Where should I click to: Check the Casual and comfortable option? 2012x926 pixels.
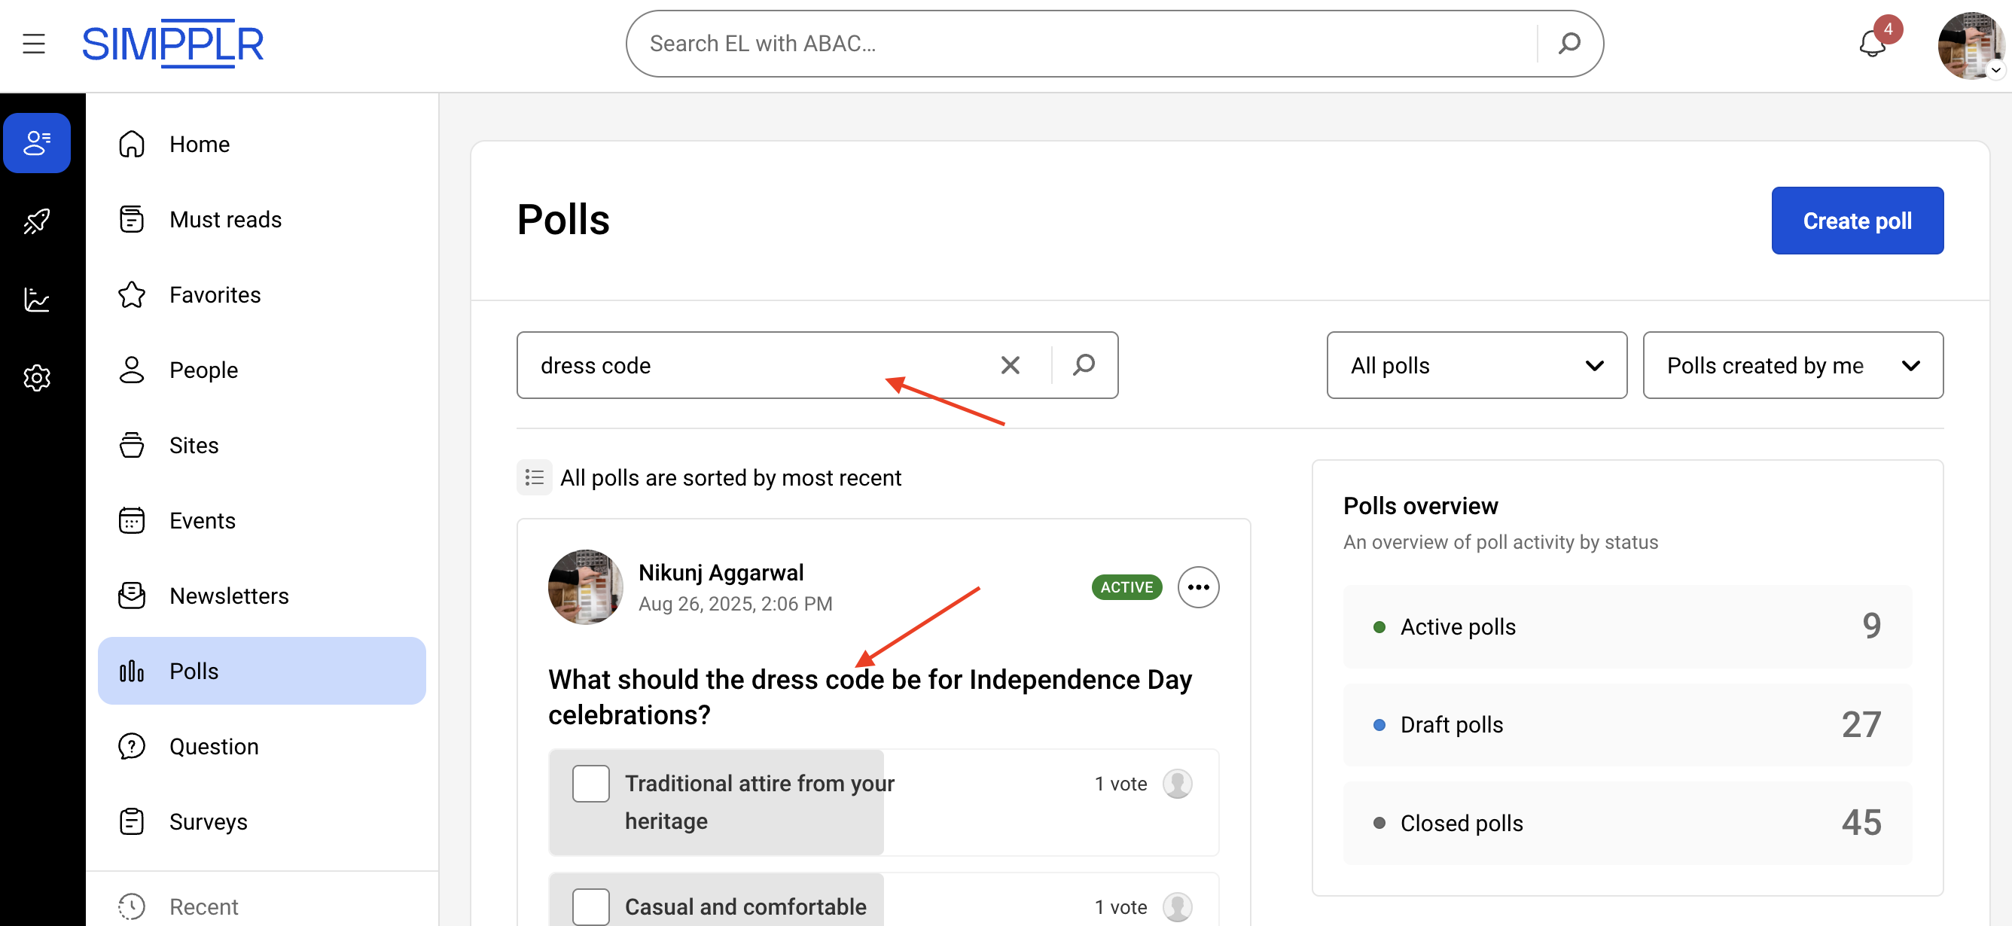pyautogui.click(x=590, y=906)
